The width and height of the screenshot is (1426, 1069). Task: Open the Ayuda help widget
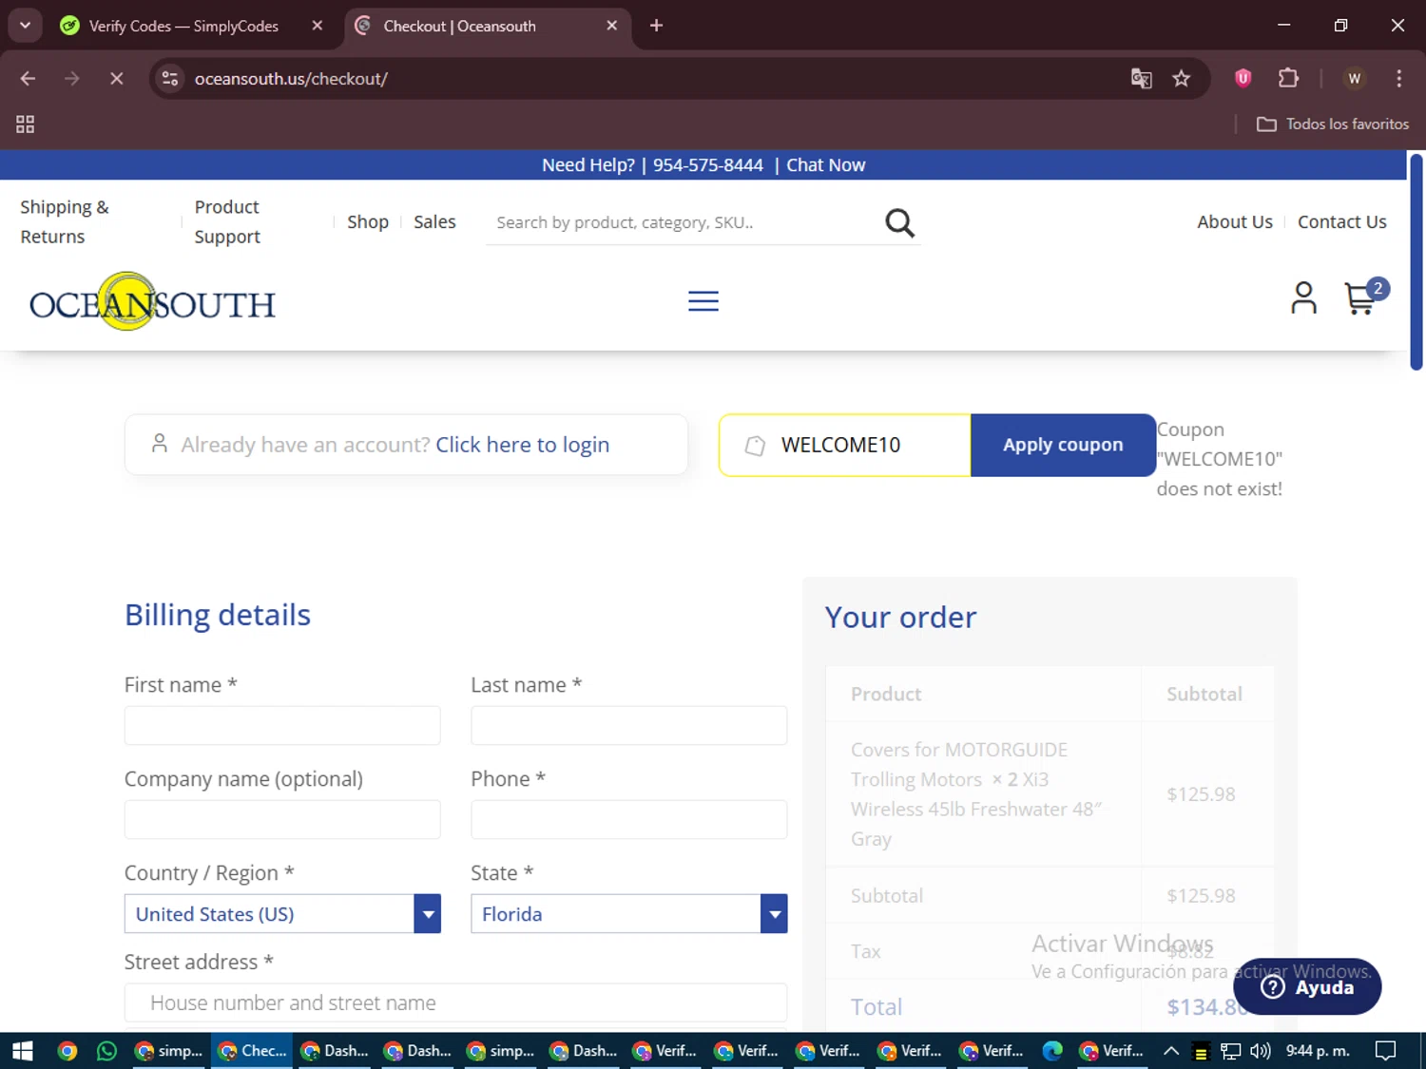(1307, 986)
